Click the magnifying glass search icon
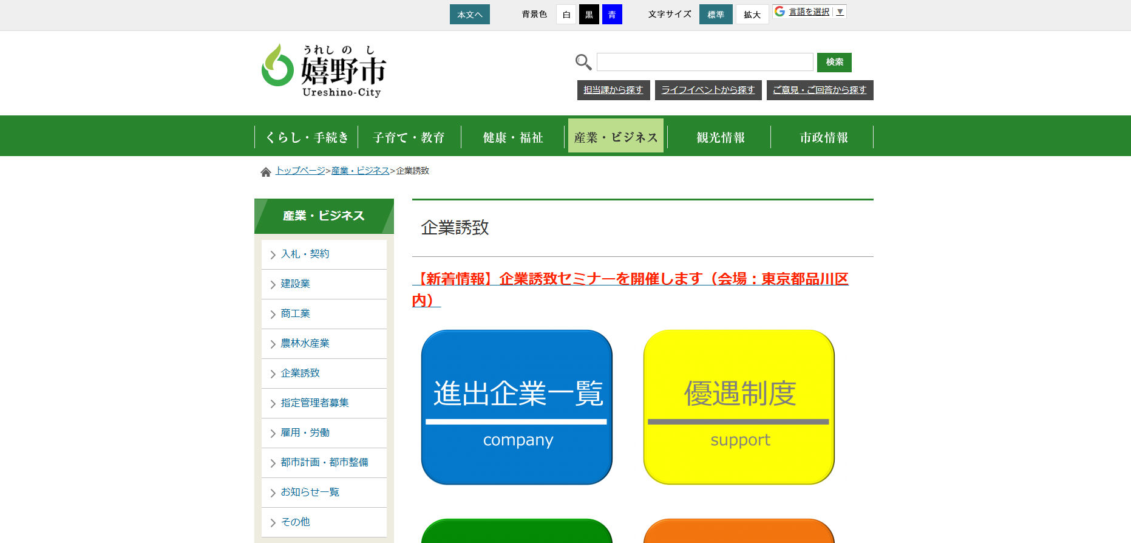 (x=583, y=62)
